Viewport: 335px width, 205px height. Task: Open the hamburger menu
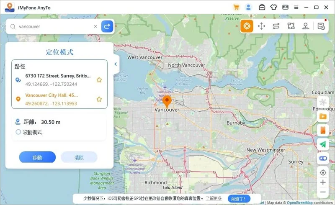(x=296, y=8)
